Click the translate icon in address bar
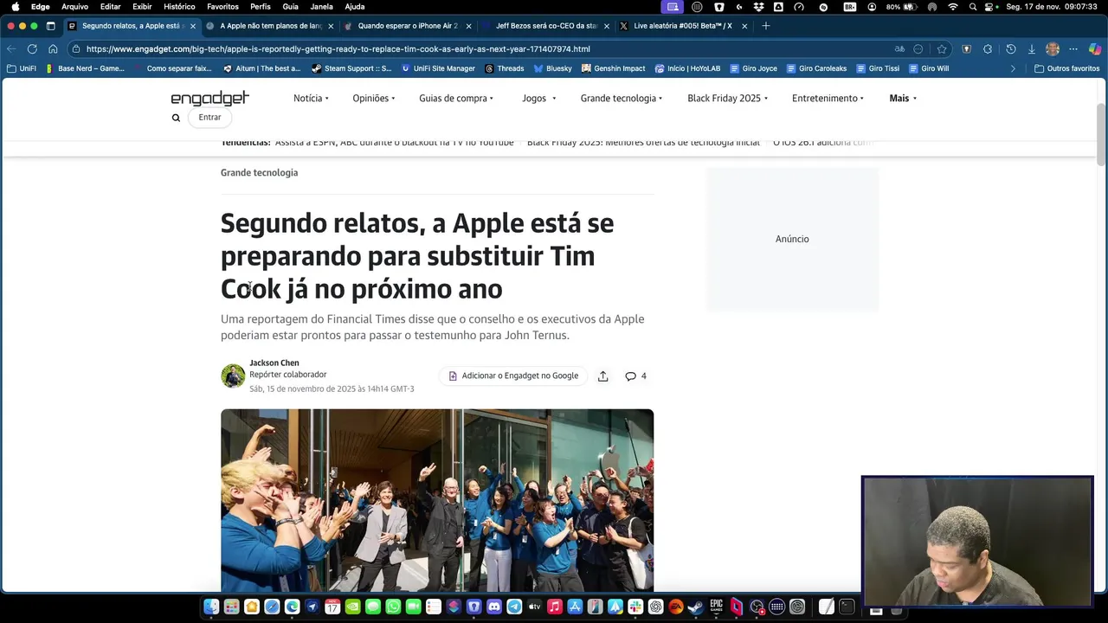The image size is (1108, 623). pyautogui.click(x=899, y=49)
